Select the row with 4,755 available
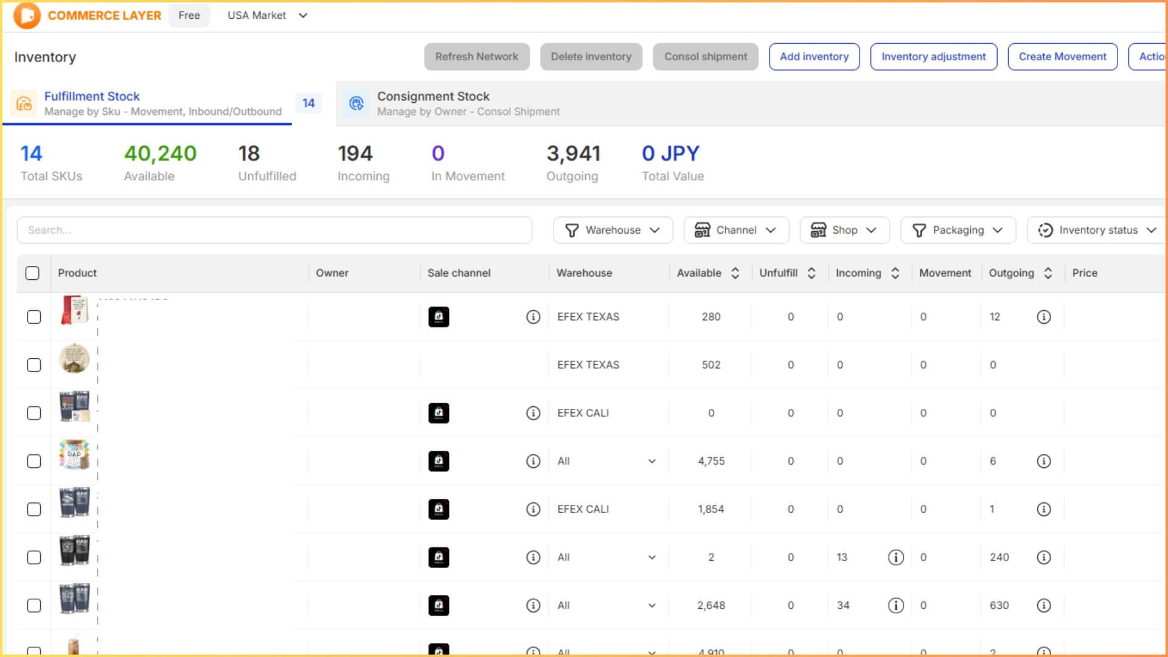Viewport: 1168px width, 657px height. pyautogui.click(x=34, y=461)
